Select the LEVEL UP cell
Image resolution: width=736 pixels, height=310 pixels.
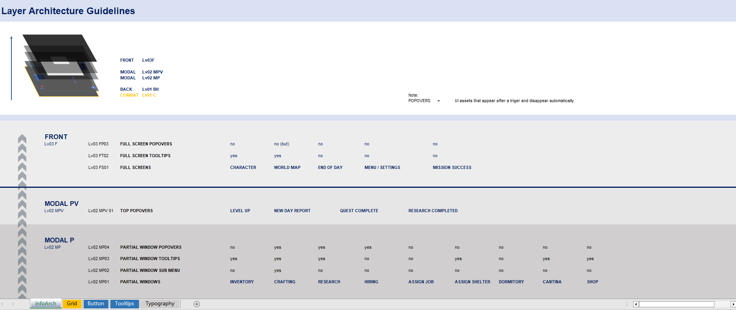240,211
